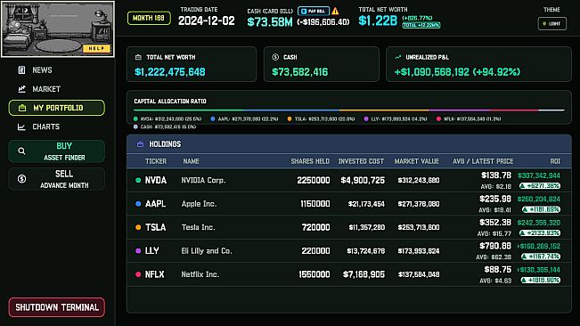The image size is (580, 326).
Task: Click the dollar coin icon on Sell
Action: point(21,179)
